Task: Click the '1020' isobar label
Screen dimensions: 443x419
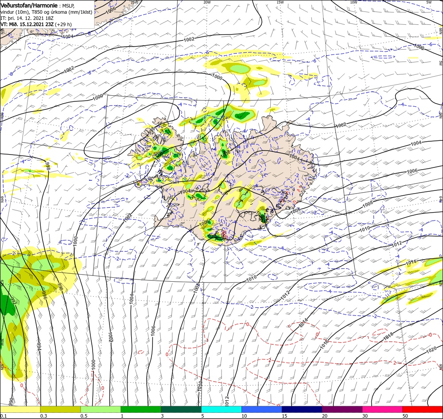Action: 431,350
